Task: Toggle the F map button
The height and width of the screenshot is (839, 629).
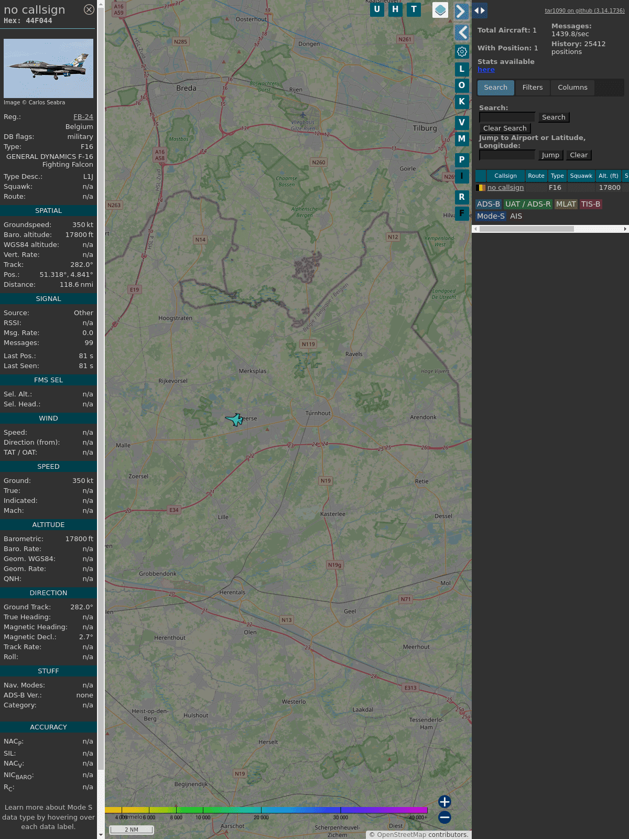Action: [462, 213]
